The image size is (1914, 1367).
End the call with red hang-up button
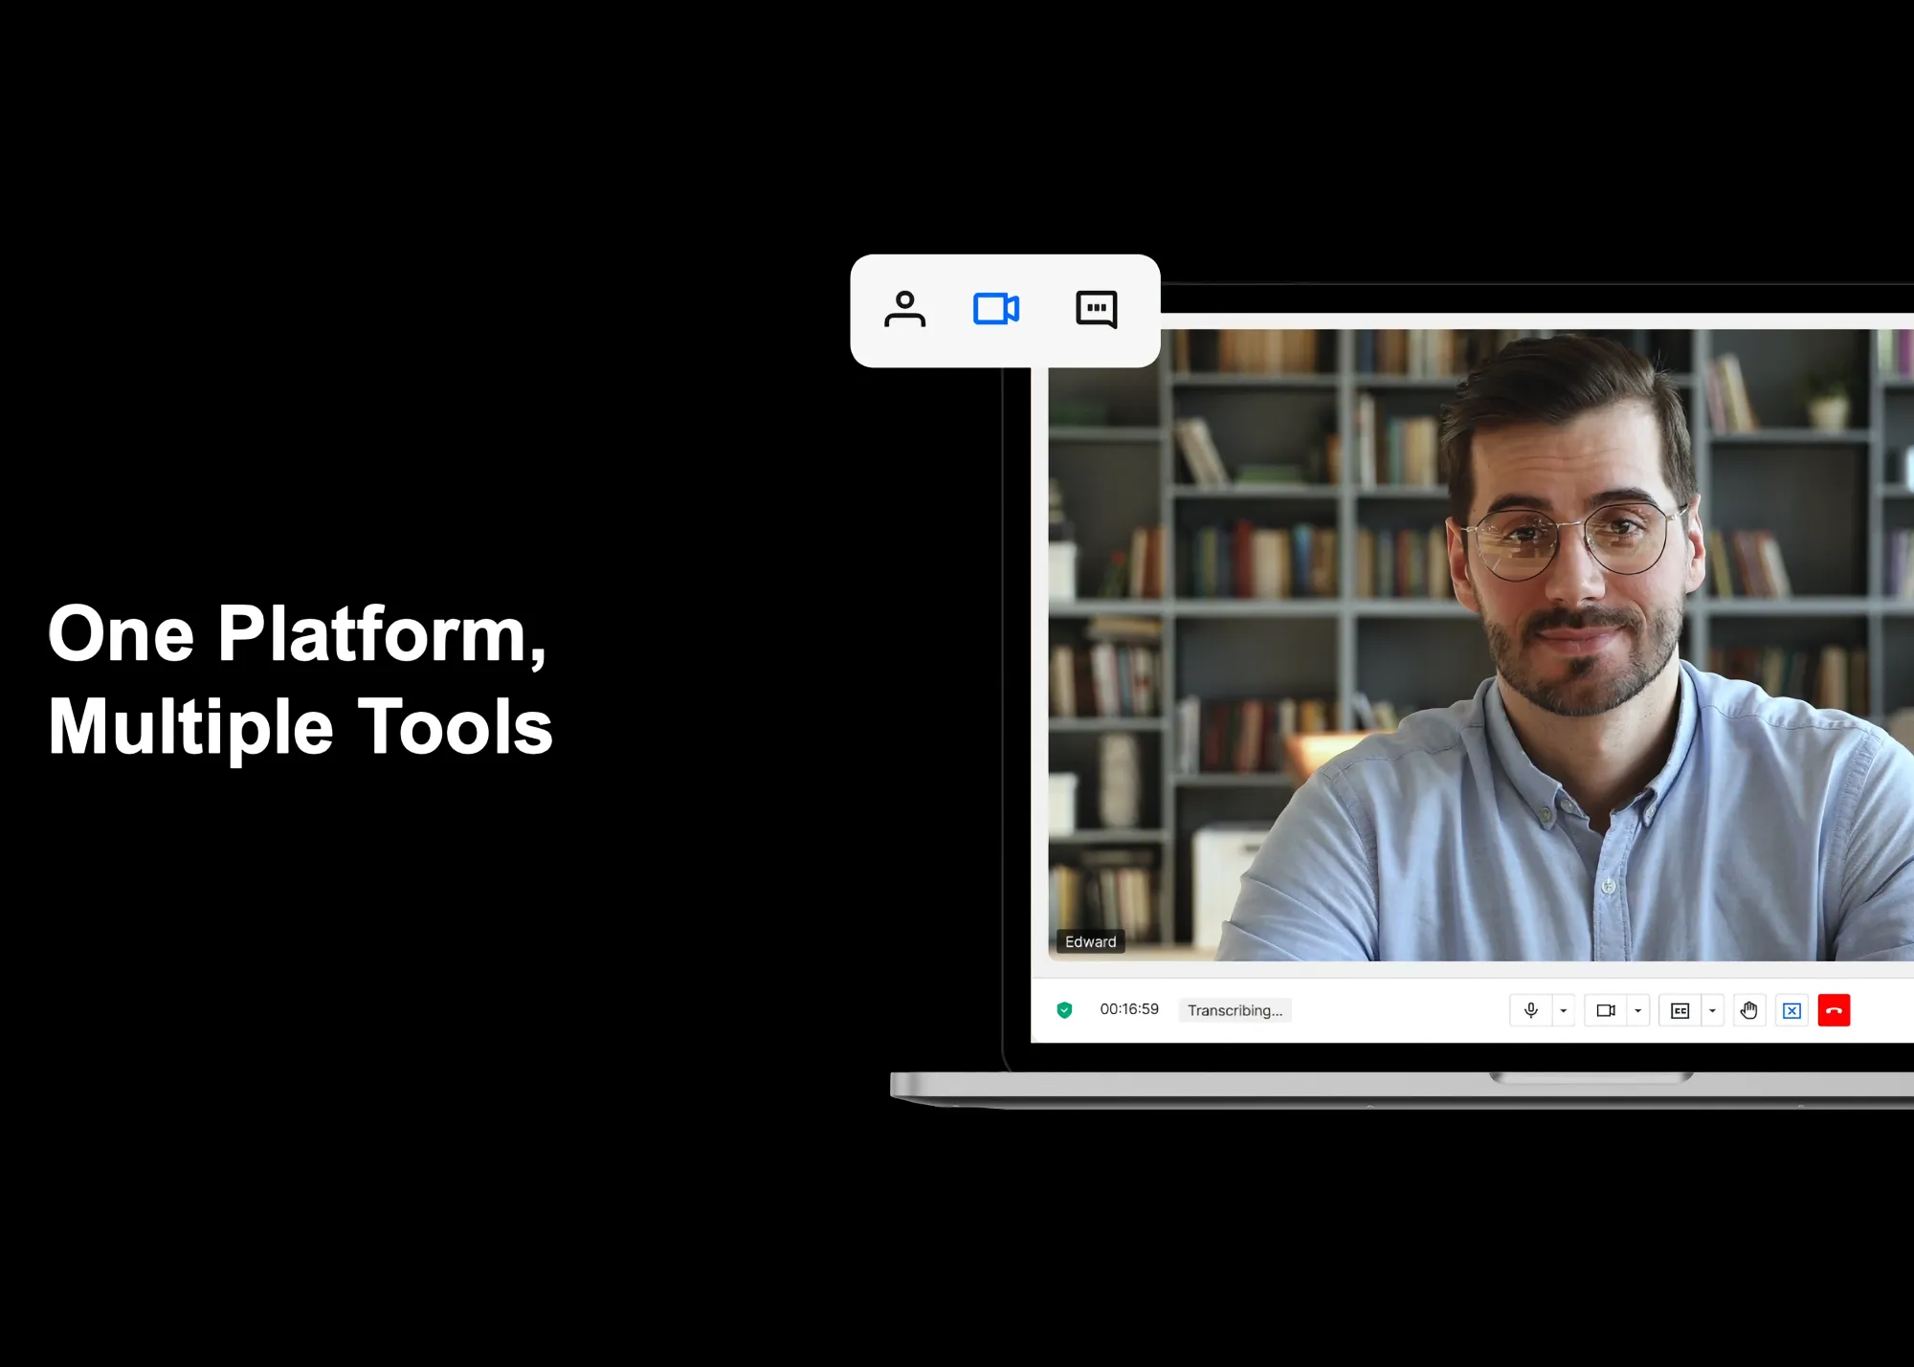pyautogui.click(x=1834, y=1010)
